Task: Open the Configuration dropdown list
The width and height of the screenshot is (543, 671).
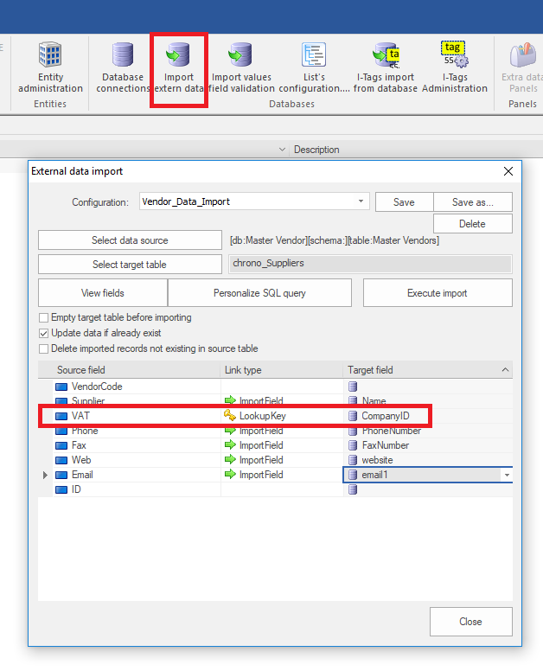Action: point(361,202)
